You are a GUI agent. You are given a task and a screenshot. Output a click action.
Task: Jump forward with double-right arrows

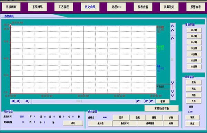[x=148, y=101]
